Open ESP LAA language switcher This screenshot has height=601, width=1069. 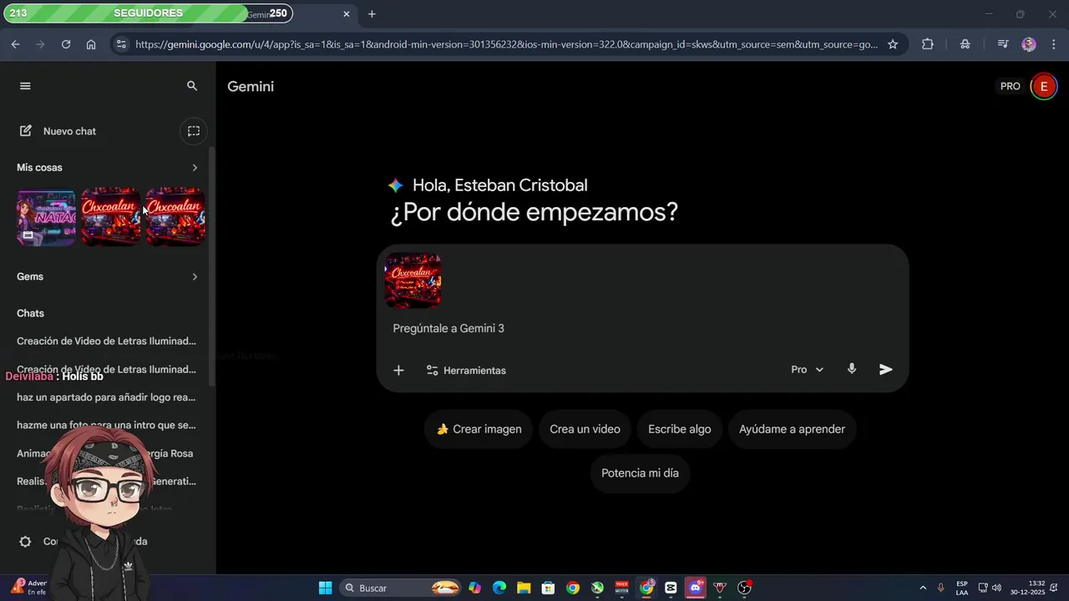pyautogui.click(x=962, y=588)
